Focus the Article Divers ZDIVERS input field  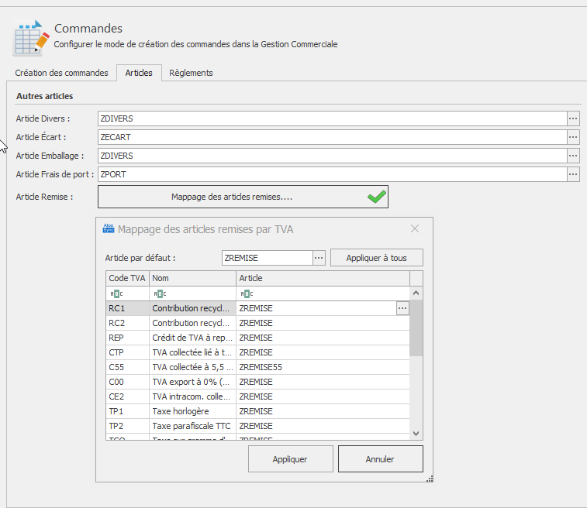pos(332,118)
